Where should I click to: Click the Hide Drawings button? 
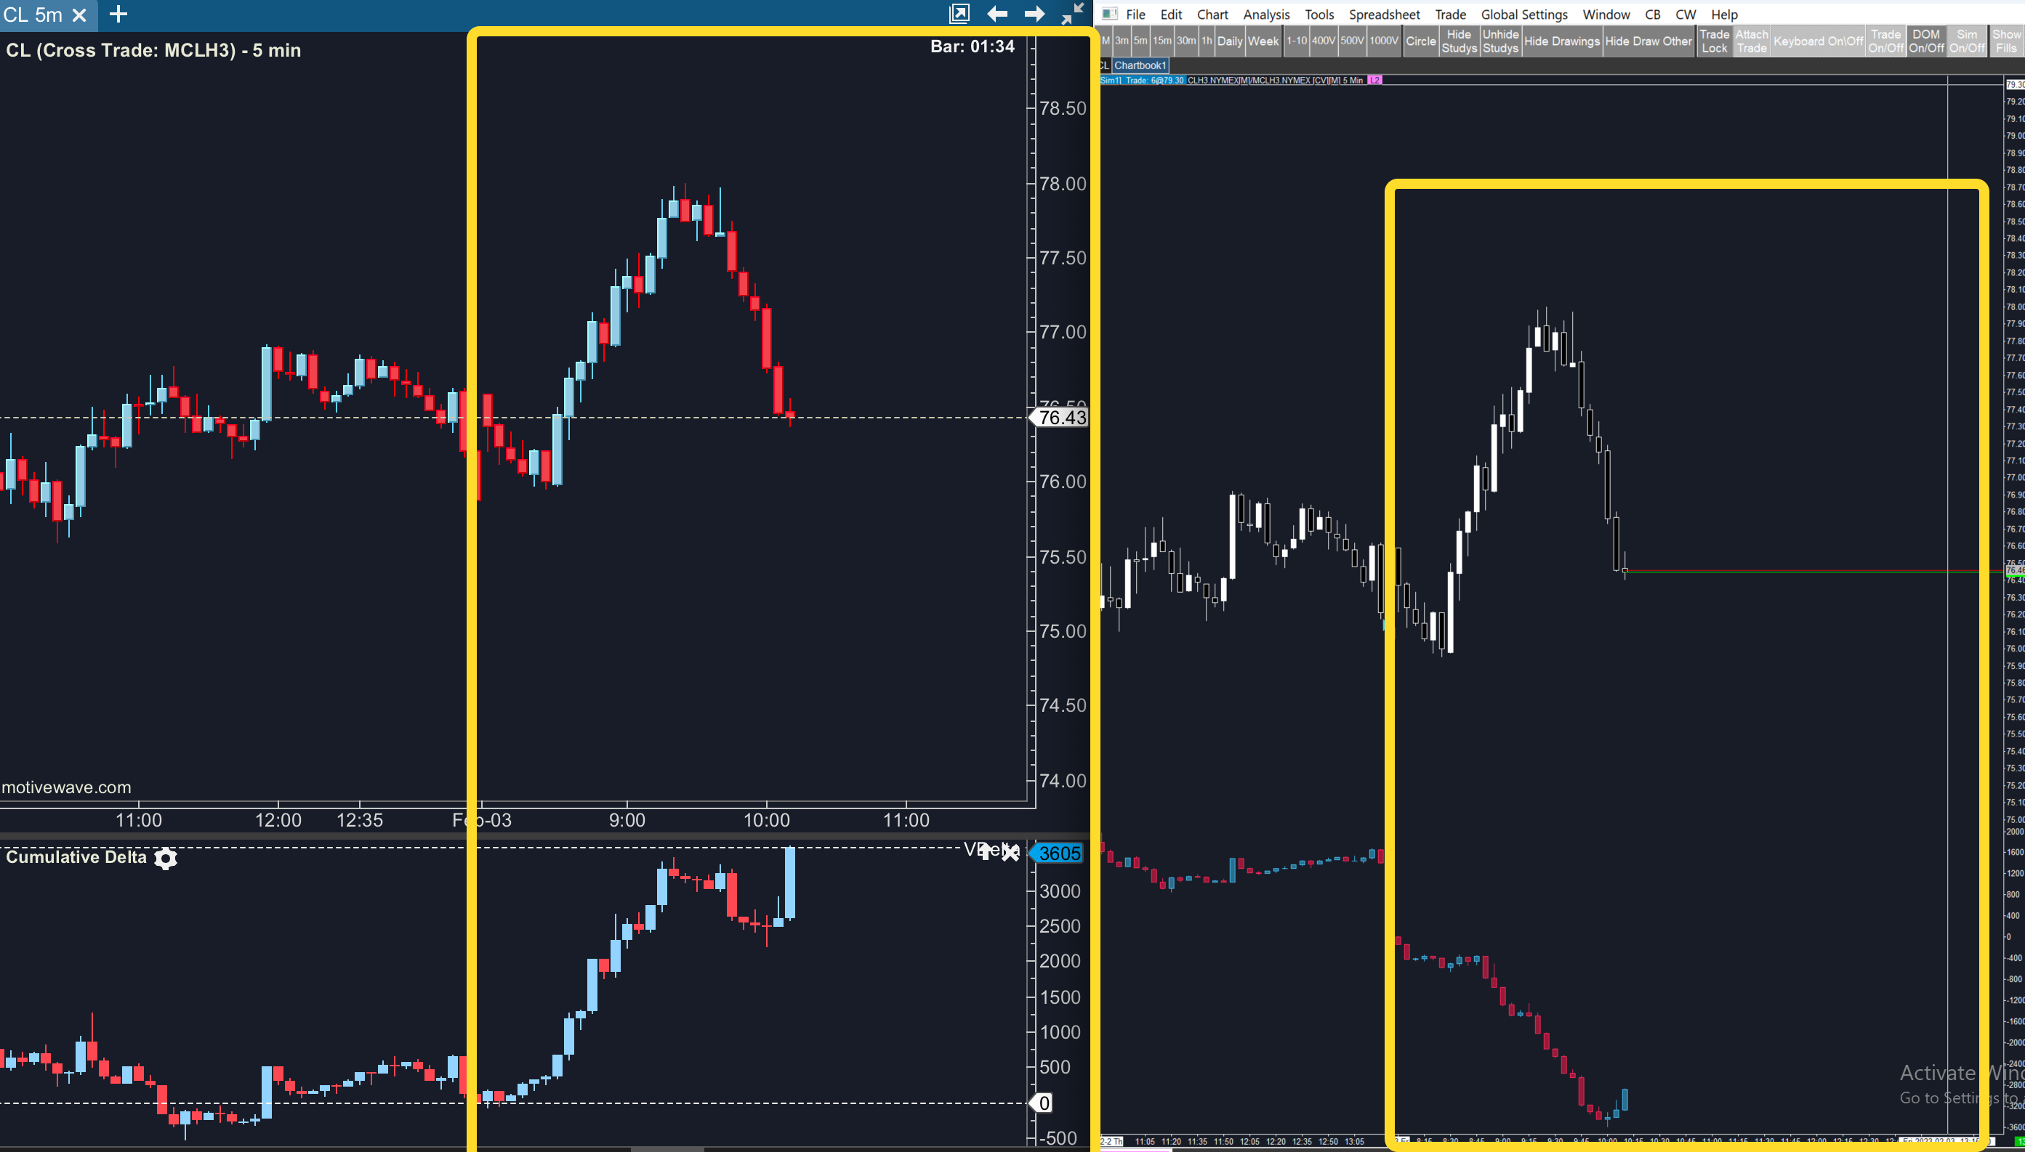point(1562,41)
